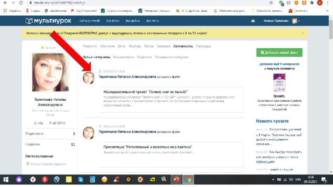
Task: Click the browser forward arrow
Action: pyautogui.click(x=13, y=3)
